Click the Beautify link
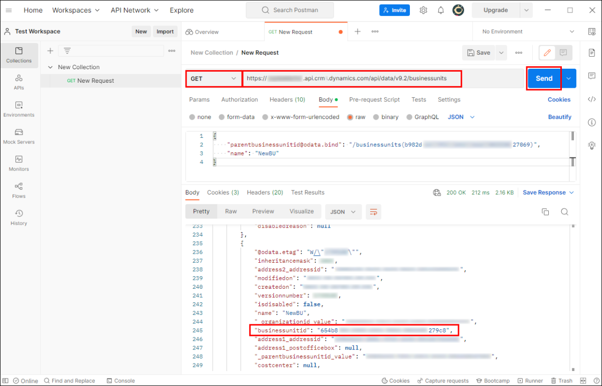Viewport: 602px width, 386px height. pos(559,117)
